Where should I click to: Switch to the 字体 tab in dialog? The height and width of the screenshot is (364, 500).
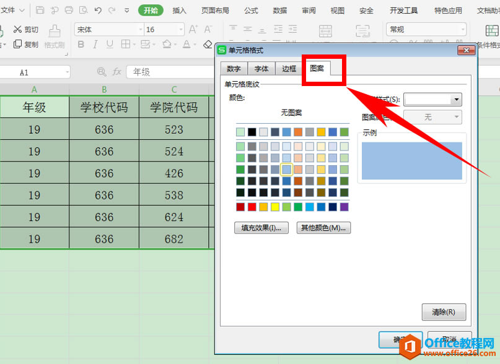[261, 69]
